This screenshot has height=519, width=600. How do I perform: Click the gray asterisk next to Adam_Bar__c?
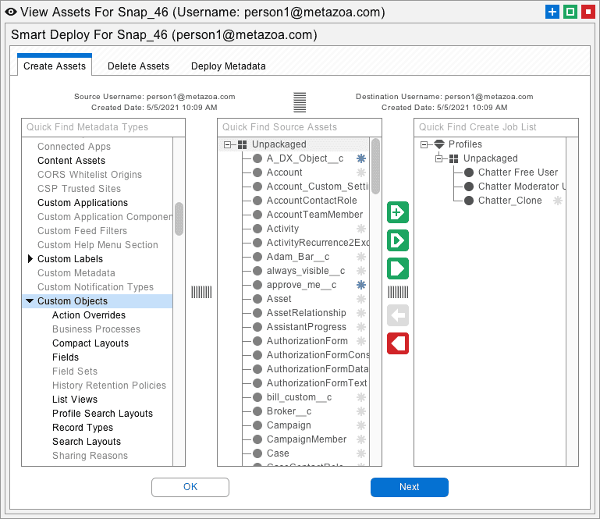[360, 257]
